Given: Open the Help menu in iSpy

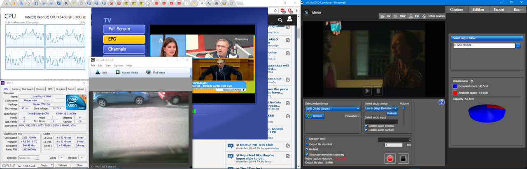Looking at the screenshot, I should tap(129, 66).
